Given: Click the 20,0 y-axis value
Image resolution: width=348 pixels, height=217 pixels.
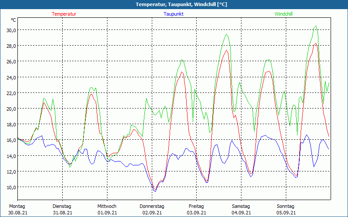Looking at the screenshot, I should click(11, 108).
